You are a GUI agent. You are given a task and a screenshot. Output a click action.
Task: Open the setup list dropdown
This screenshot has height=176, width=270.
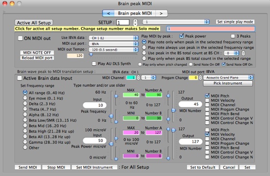176,22
